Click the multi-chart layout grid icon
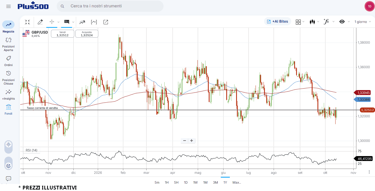Image resolution: width=375 pixels, height=191 pixels. coord(298,22)
